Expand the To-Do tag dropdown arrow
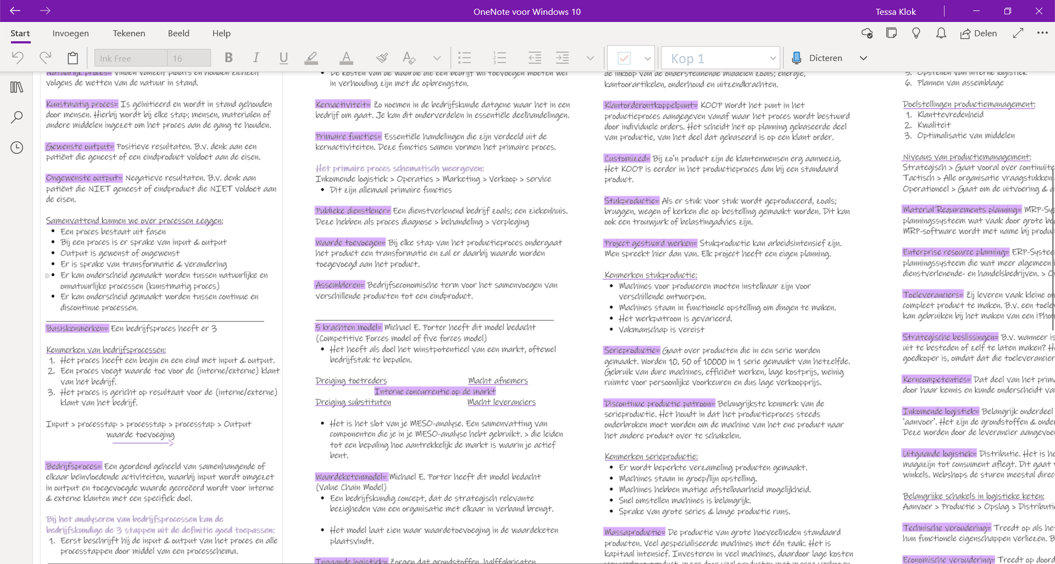The height and width of the screenshot is (564, 1055). coord(647,58)
